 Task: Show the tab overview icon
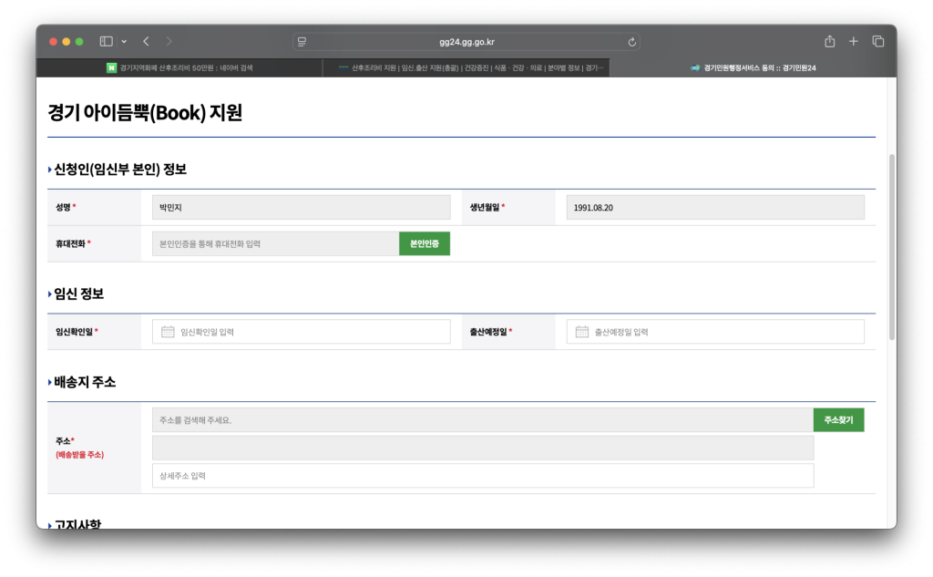[878, 41]
